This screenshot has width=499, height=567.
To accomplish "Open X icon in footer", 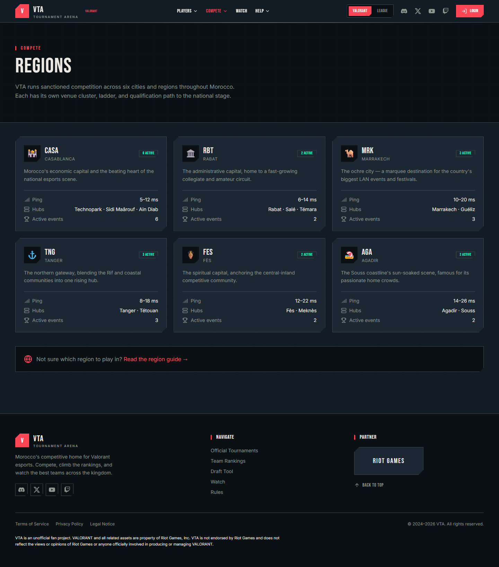I will tap(37, 490).
